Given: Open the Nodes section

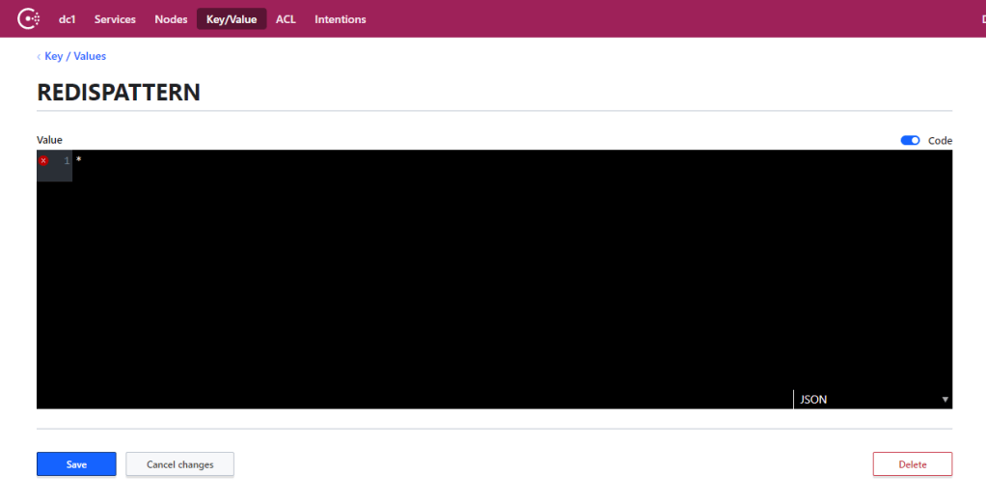Looking at the screenshot, I should [x=171, y=19].
